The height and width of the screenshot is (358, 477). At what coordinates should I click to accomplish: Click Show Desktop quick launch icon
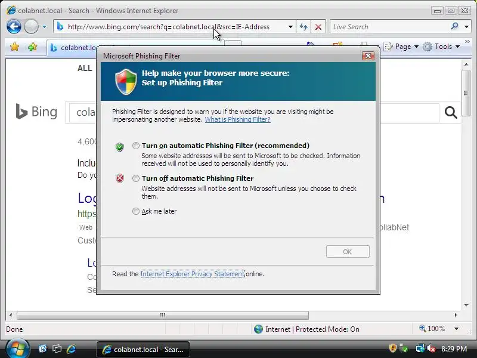43,349
